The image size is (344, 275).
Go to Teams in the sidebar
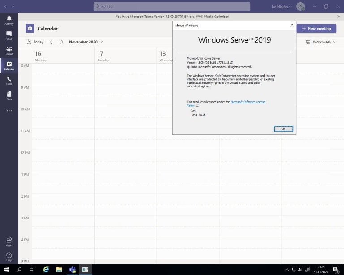click(9, 51)
